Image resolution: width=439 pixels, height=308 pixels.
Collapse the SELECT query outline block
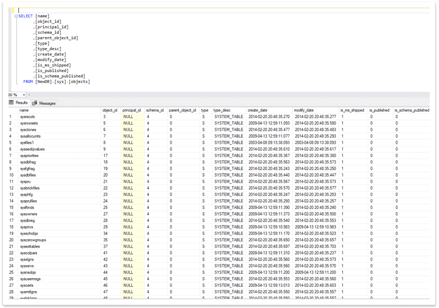16,16
